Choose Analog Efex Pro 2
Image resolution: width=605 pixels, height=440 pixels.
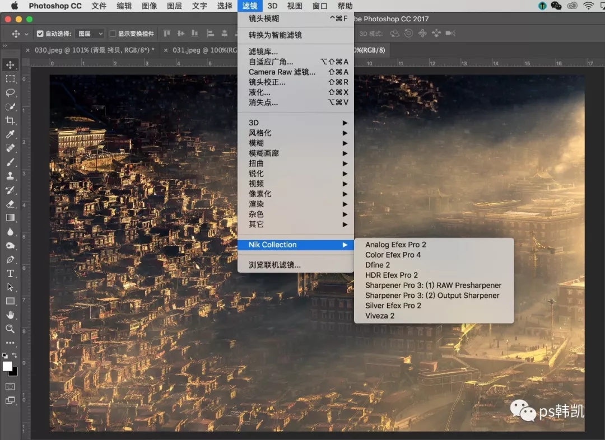pyautogui.click(x=434, y=245)
